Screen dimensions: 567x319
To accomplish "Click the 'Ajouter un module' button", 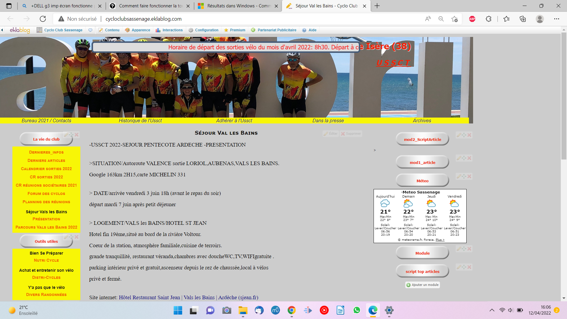I will point(423,285).
